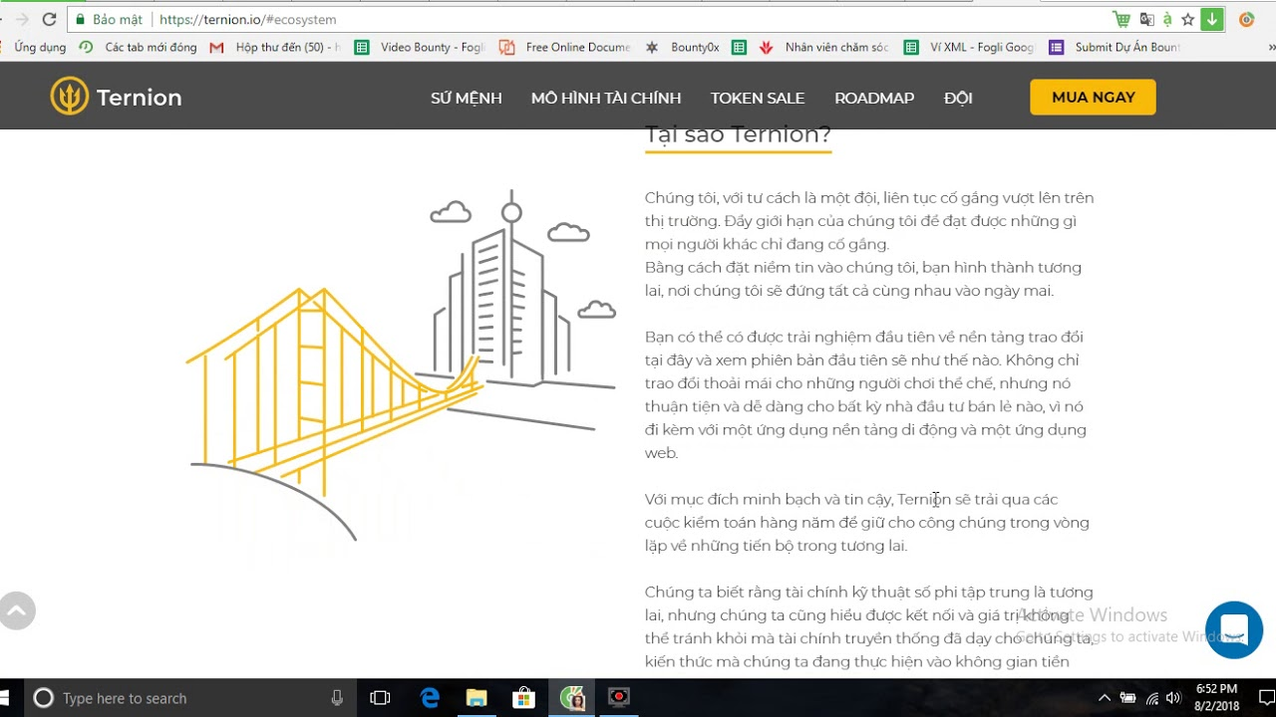The height and width of the screenshot is (717, 1276).
Task: Launch Microsoft Edge from the taskbar
Action: tap(430, 698)
